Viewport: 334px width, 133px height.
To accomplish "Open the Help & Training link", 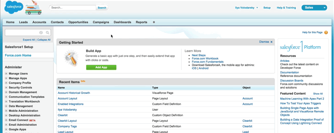I will (x=286, y=8).
